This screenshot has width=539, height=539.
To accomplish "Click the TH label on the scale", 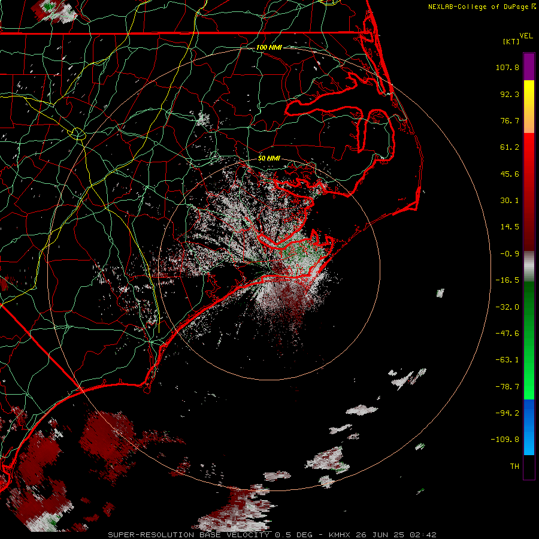I will [514, 467].
